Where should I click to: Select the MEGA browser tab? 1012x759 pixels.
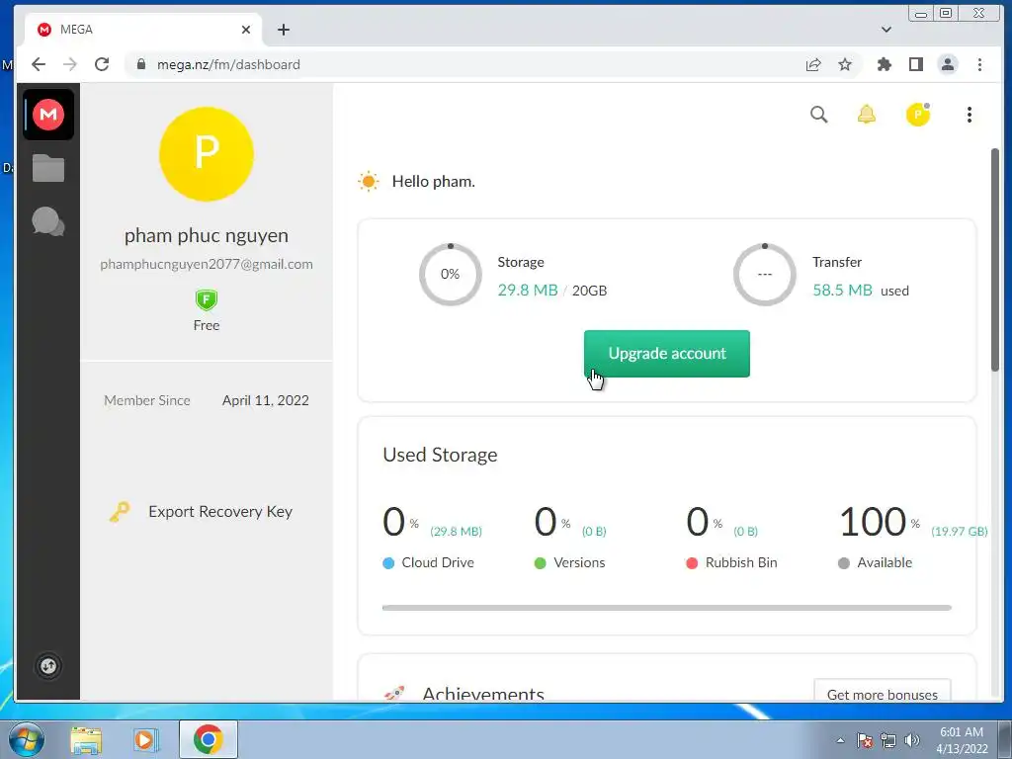(x=142, y=30)
